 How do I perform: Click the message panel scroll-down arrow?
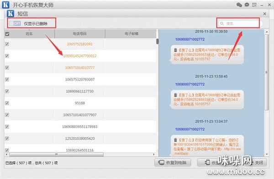(x=267, y=154)
